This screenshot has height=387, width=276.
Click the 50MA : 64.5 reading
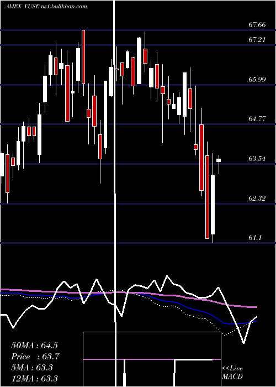tap(34, 346)
